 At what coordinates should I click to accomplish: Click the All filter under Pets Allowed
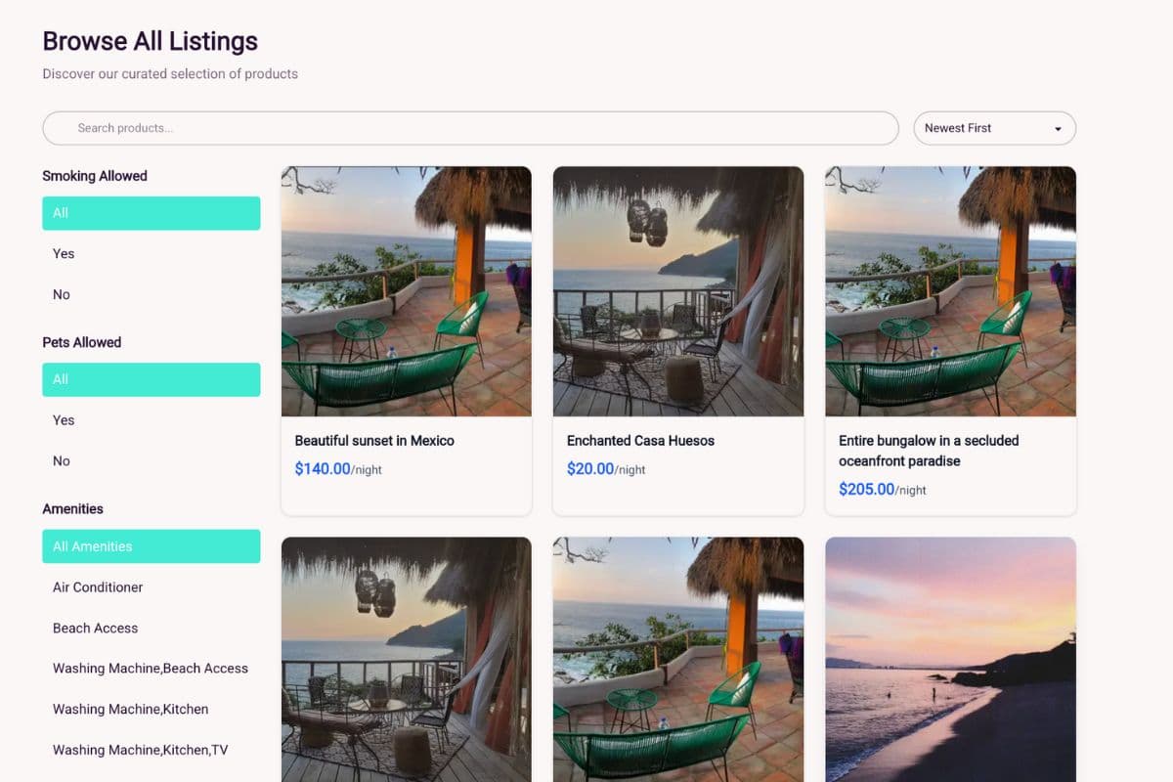click(152, 379)
